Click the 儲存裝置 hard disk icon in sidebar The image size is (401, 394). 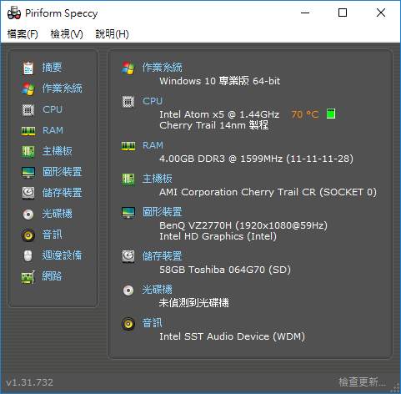[x=28, y=193]
